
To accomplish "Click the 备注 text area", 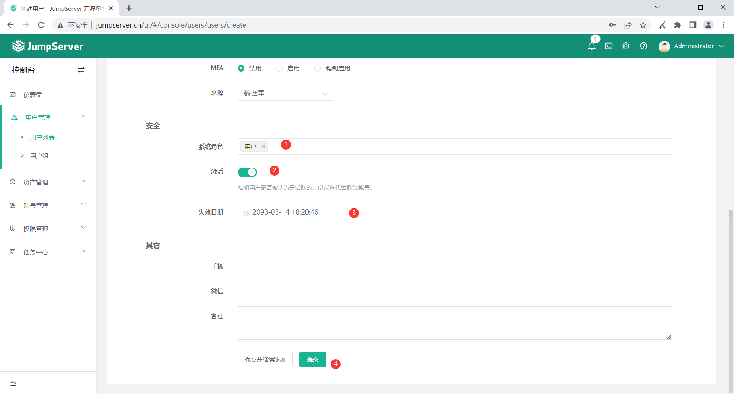I will tap(455, 323).
